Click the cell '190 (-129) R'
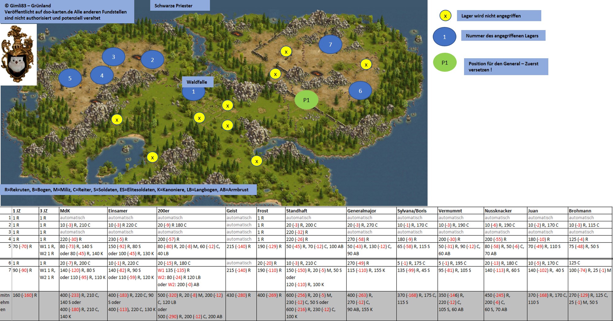Image resolution: width=613 pixels, height=321 pixels. 271,250
